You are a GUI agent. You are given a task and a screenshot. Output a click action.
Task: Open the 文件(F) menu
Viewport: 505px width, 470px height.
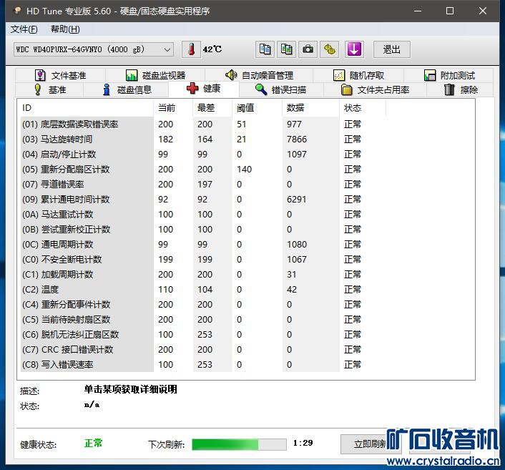(24, 29)
